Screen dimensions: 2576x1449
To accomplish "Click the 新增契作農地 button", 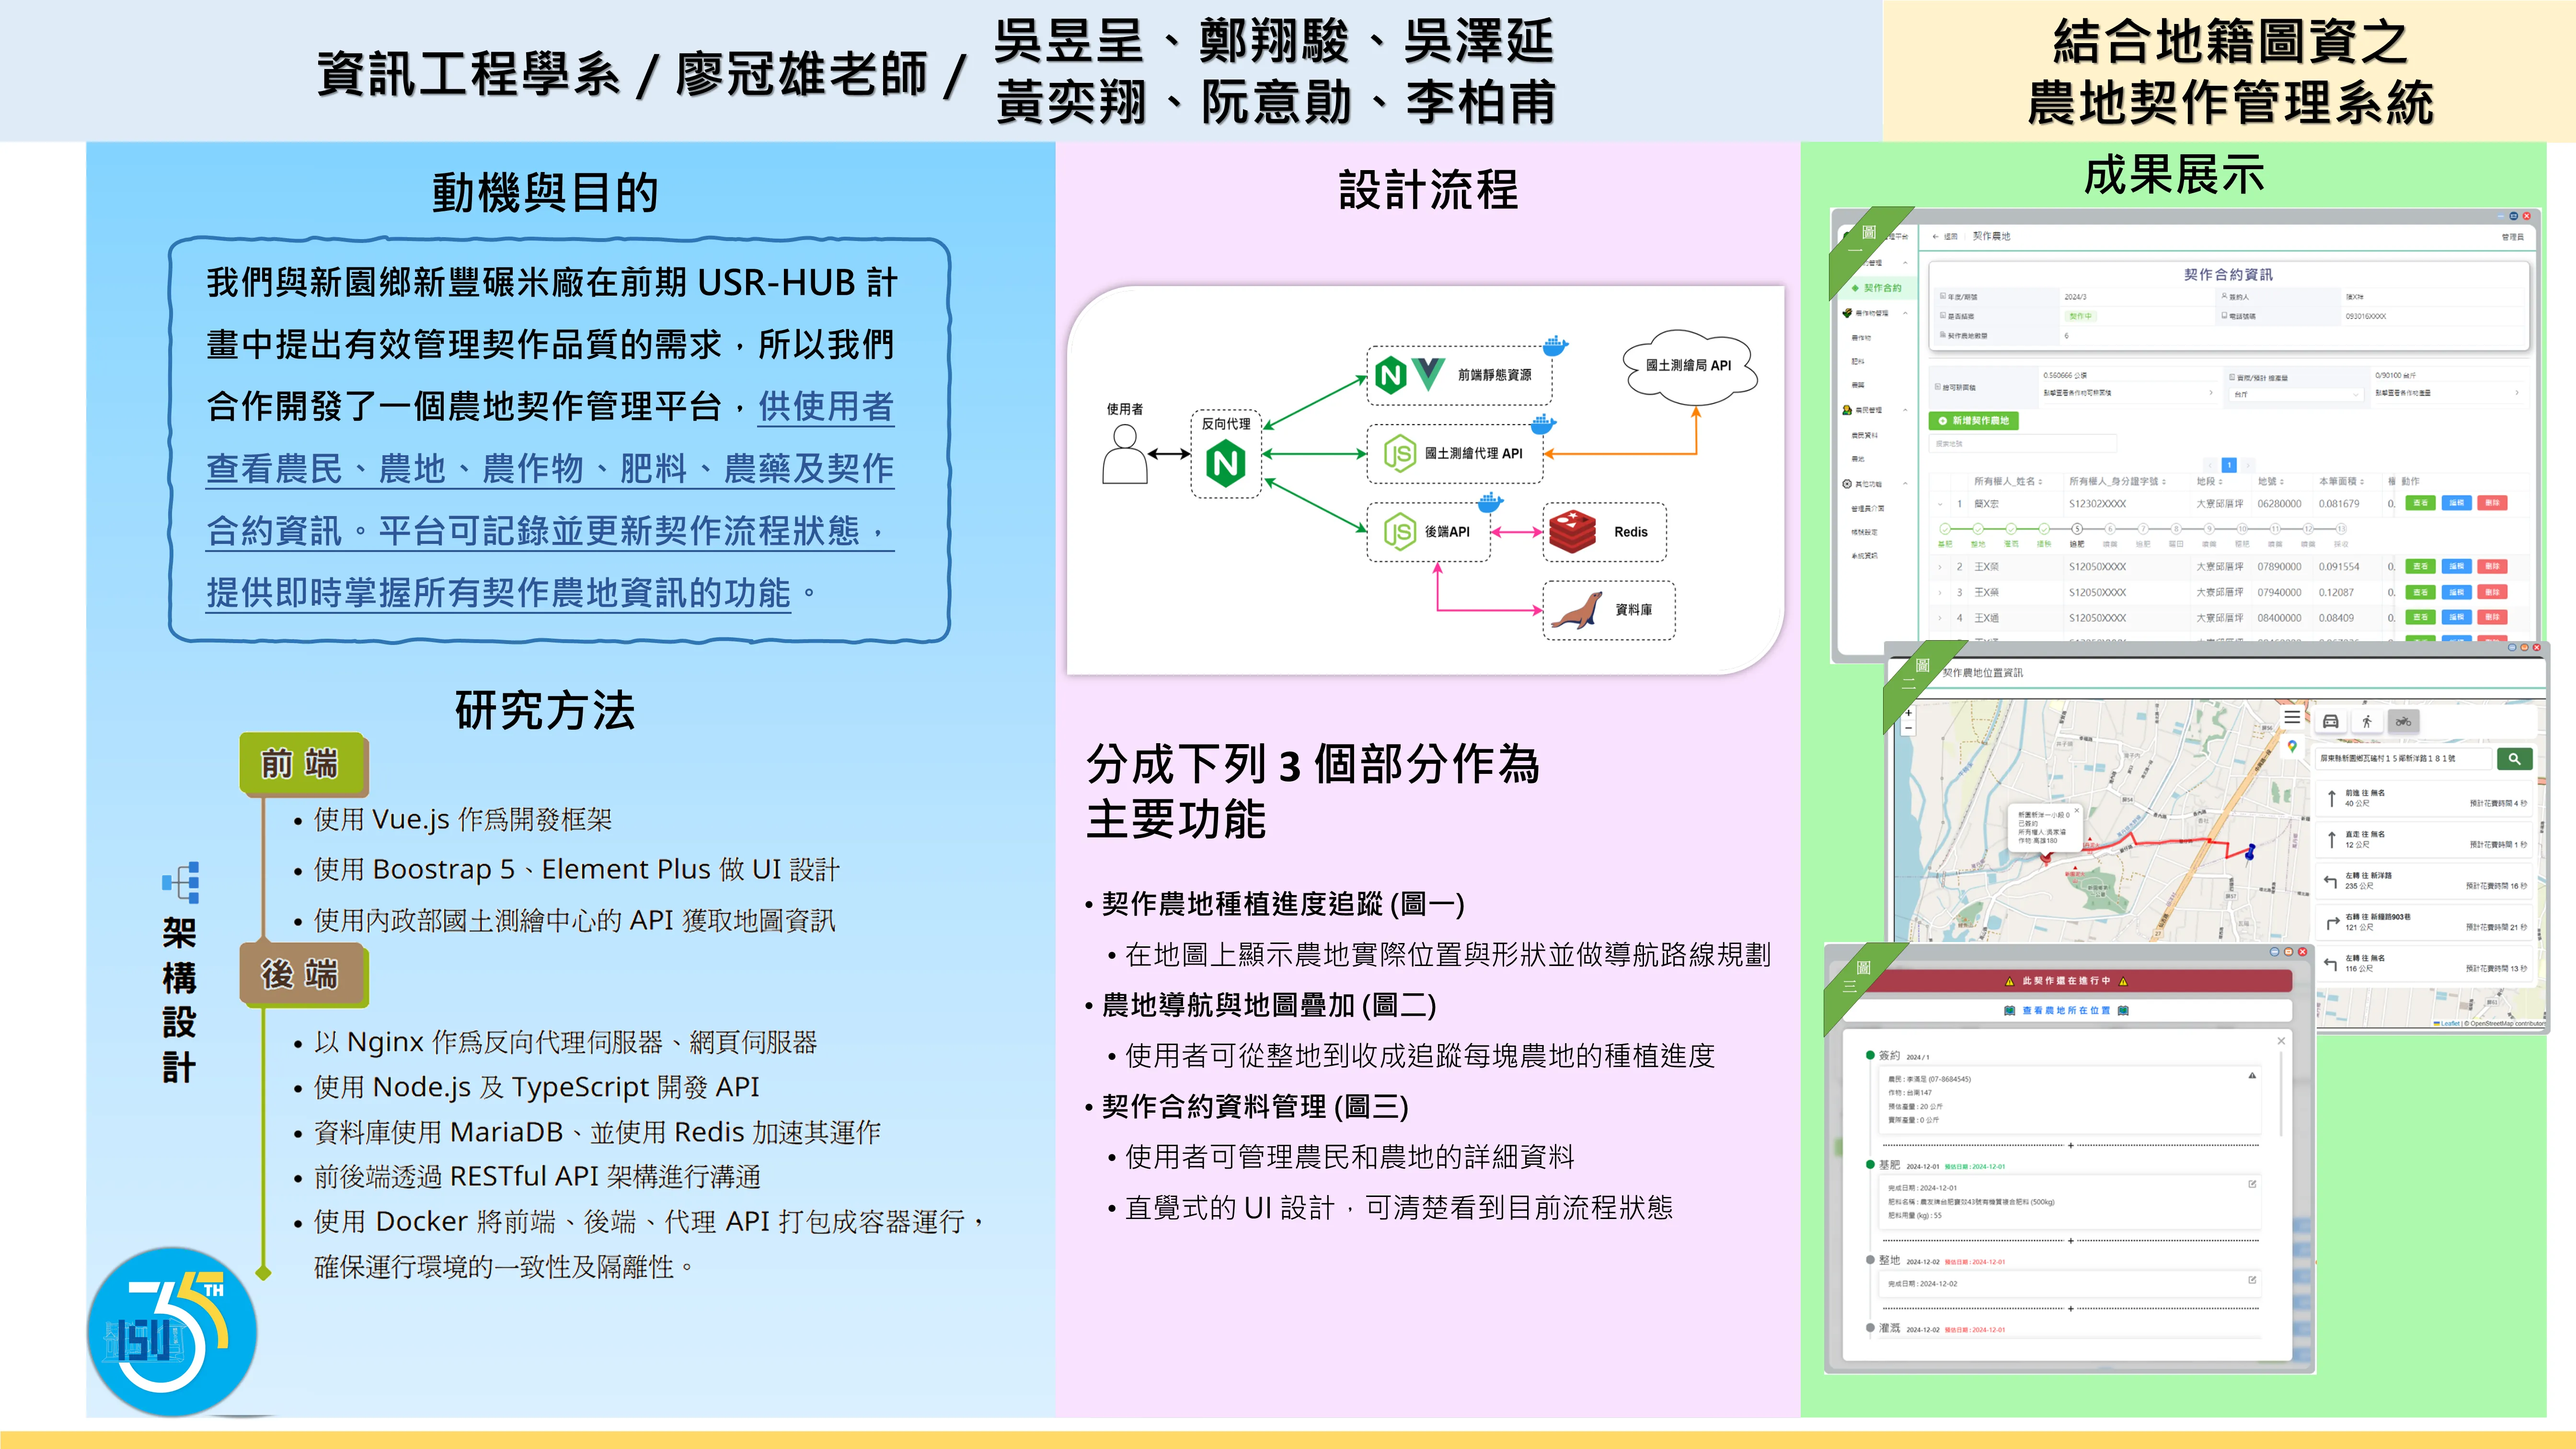I will click(1974, 421).
